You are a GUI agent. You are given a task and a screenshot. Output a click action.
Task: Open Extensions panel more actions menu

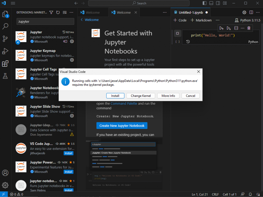pyautogui.click(x=71, y=12)
